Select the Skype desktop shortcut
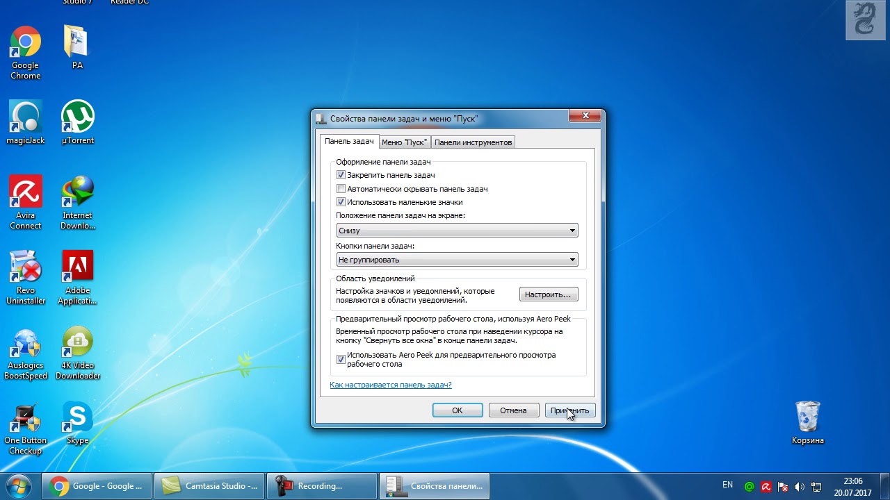The image size is (890, 500). point(78,423)
